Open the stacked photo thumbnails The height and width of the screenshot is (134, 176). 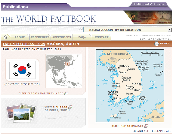click(x=21, y=113)
